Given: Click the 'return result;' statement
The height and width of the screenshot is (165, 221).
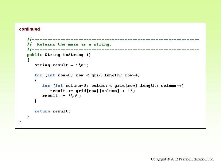Looking at the screenshot, I should 52,111.
